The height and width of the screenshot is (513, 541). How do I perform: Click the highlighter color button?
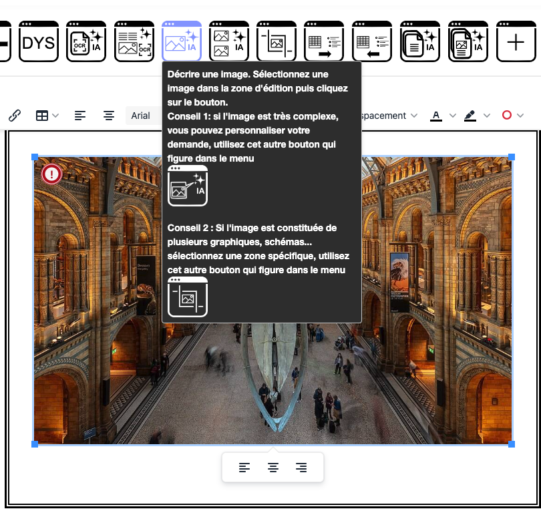pos(470,116)
